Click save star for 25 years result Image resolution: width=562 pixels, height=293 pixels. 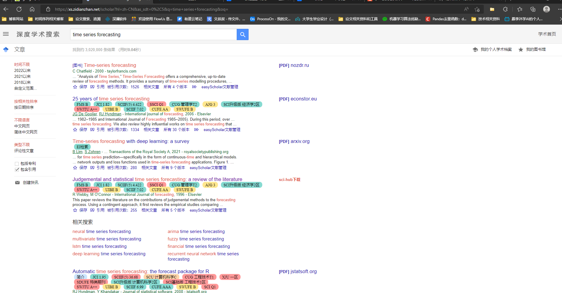pyautogui.click(x=75, y=130)
